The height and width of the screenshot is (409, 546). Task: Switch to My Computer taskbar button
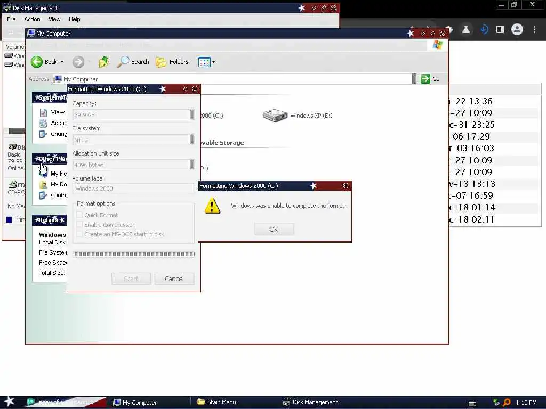pyautogui.click(x=149, y=403)
